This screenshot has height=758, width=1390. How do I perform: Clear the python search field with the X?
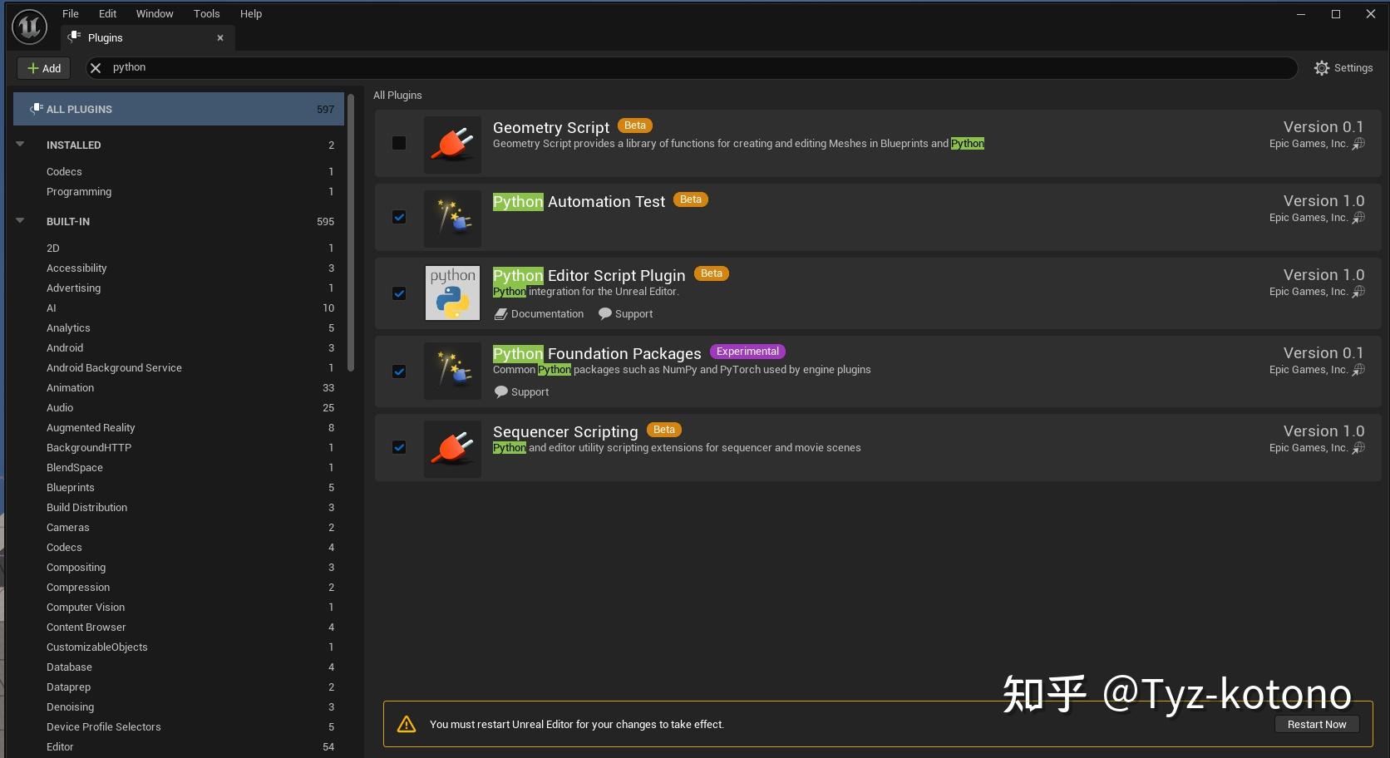tap(96, 67)
